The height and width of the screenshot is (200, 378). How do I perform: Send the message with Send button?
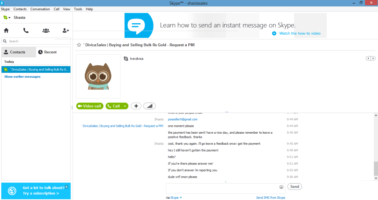[295, 186]
